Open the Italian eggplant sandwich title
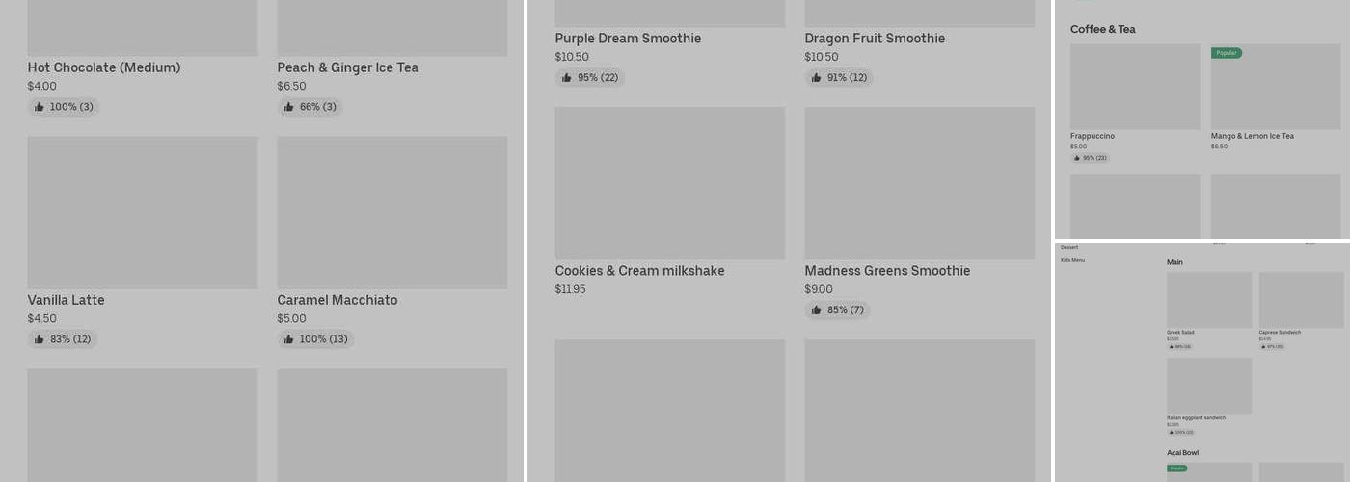1350x482 pixels. click(x=1196, y=418)
